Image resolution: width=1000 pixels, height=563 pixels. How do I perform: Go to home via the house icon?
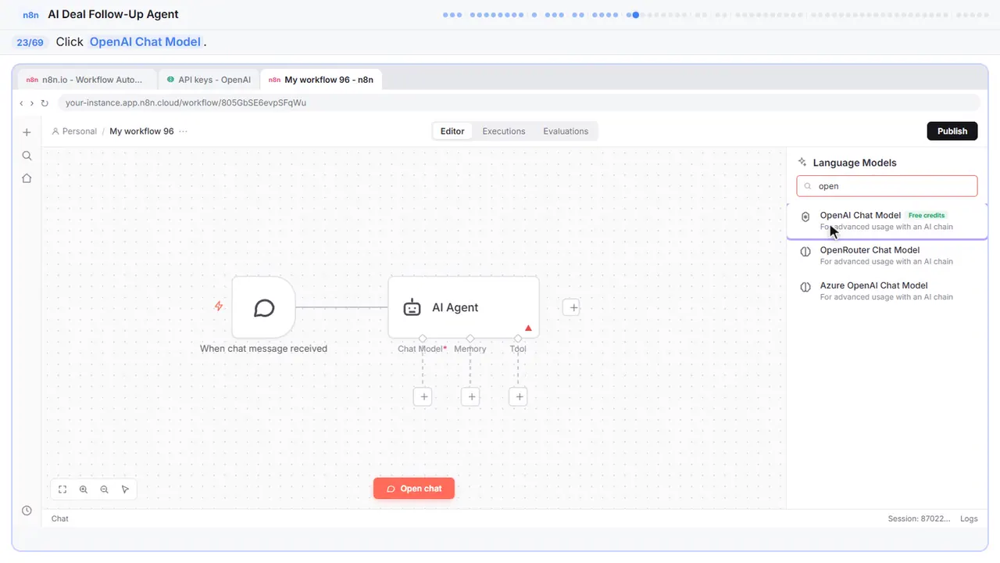[27, 178]
